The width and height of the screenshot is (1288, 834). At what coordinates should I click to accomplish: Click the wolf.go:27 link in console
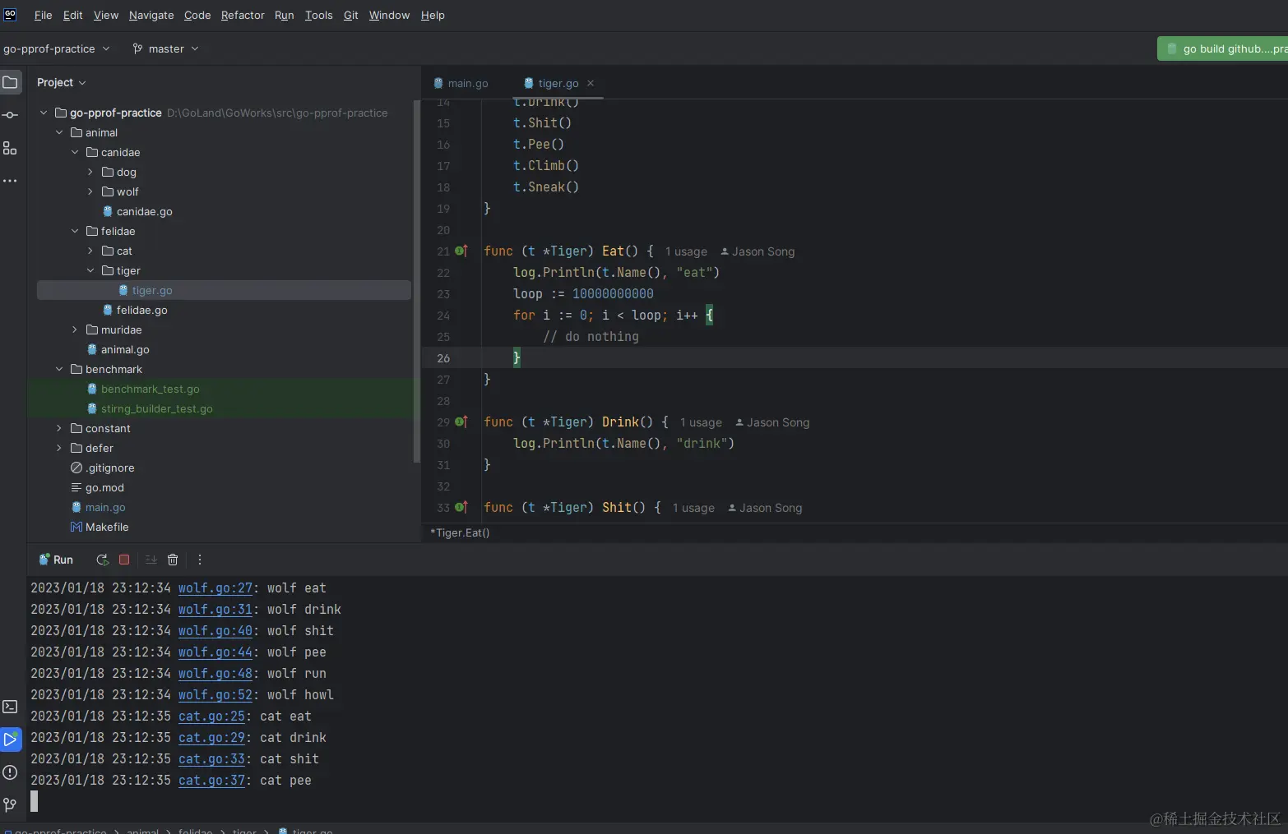[215, 588]
